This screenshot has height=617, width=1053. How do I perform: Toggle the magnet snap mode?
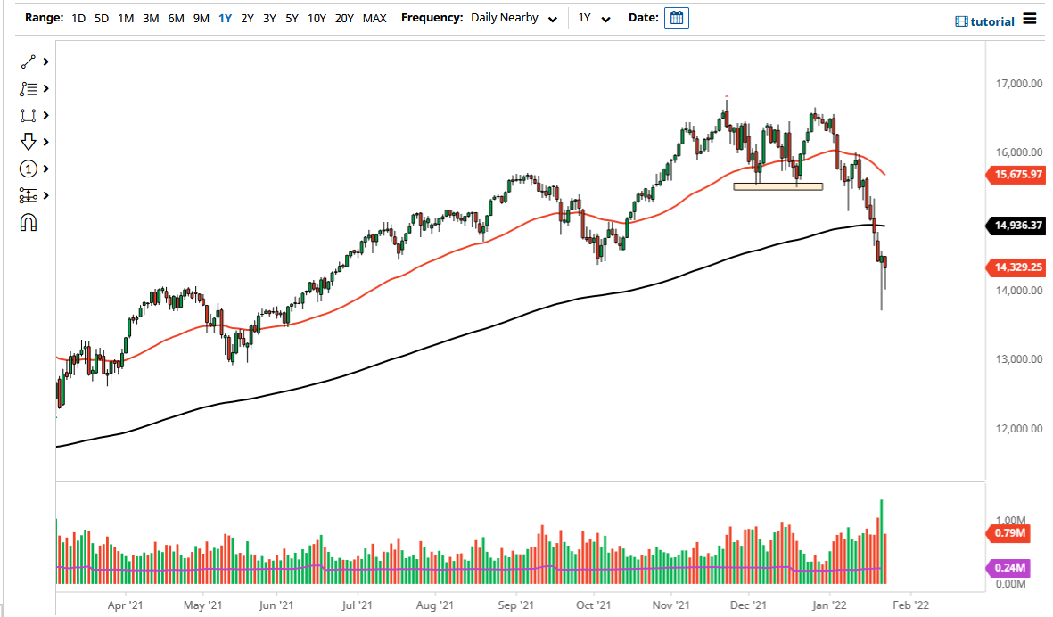coord(28,222)
